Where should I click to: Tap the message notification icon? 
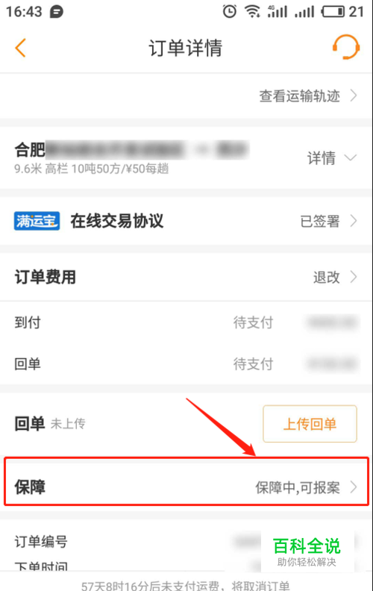(x=57, y=12)
